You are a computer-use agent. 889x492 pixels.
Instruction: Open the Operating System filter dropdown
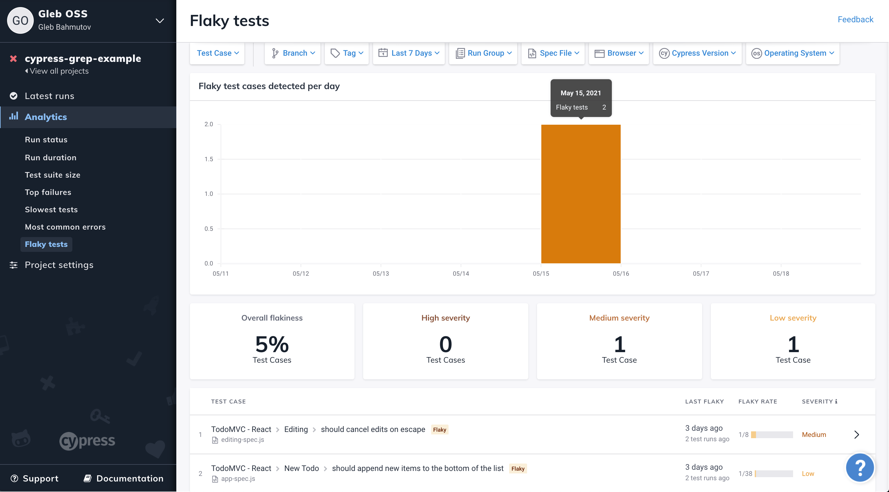coord(792,53)
